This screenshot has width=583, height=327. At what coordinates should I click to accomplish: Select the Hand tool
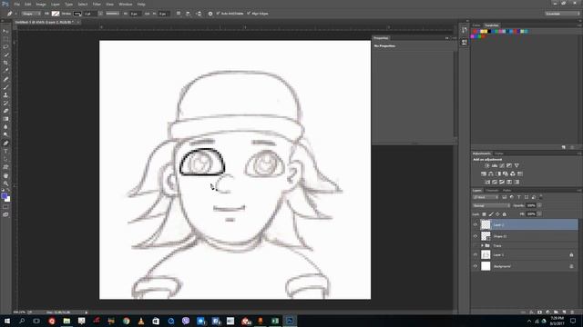[5, 175]
